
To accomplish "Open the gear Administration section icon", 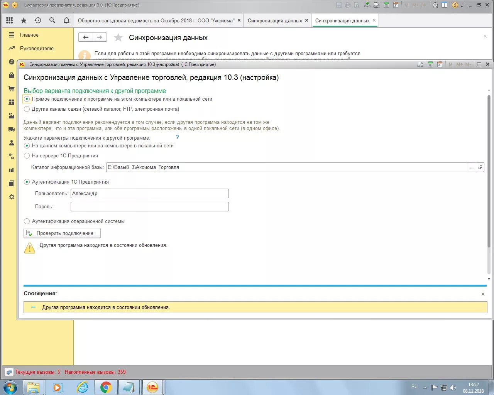I will [x=12, y=197].
